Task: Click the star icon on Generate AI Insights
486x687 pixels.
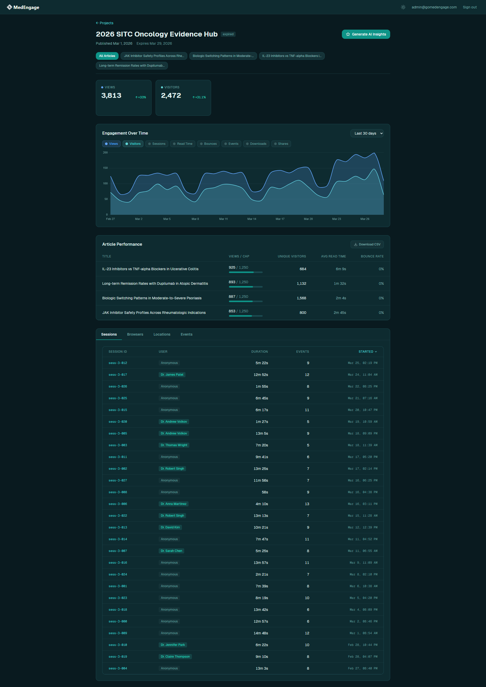Action: [348, 34]
